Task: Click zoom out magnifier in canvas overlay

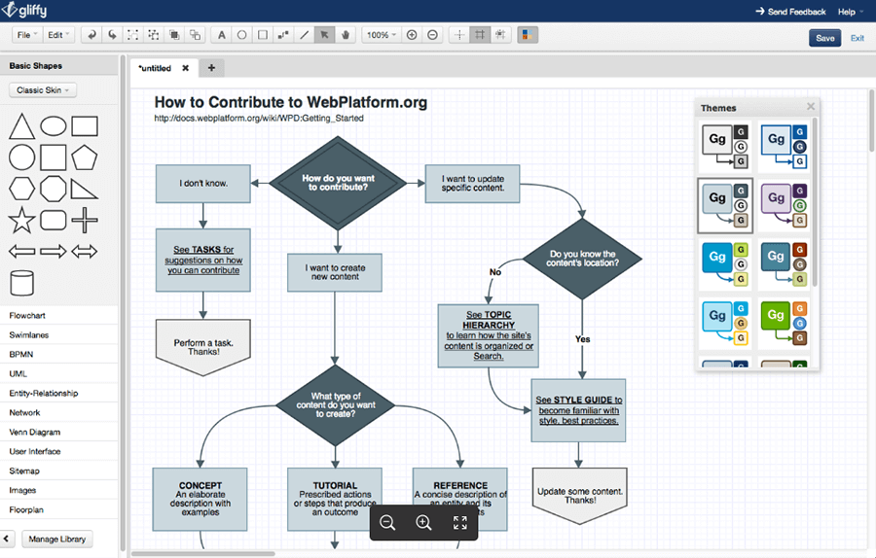Action: coord(387,522)
